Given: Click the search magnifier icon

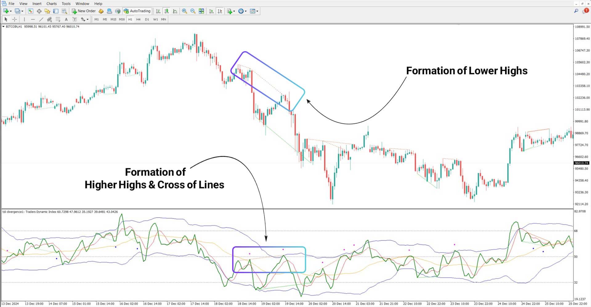Looking at the screenshot, I should pyautogui.click(x=576, y=11).
